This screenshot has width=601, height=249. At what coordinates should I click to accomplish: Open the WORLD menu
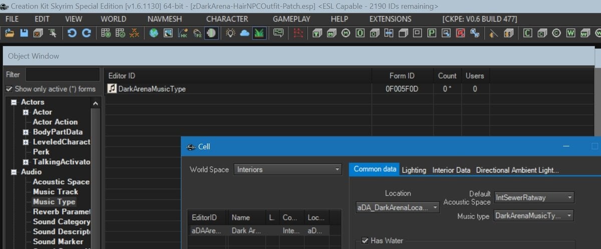tap(114, 19)
